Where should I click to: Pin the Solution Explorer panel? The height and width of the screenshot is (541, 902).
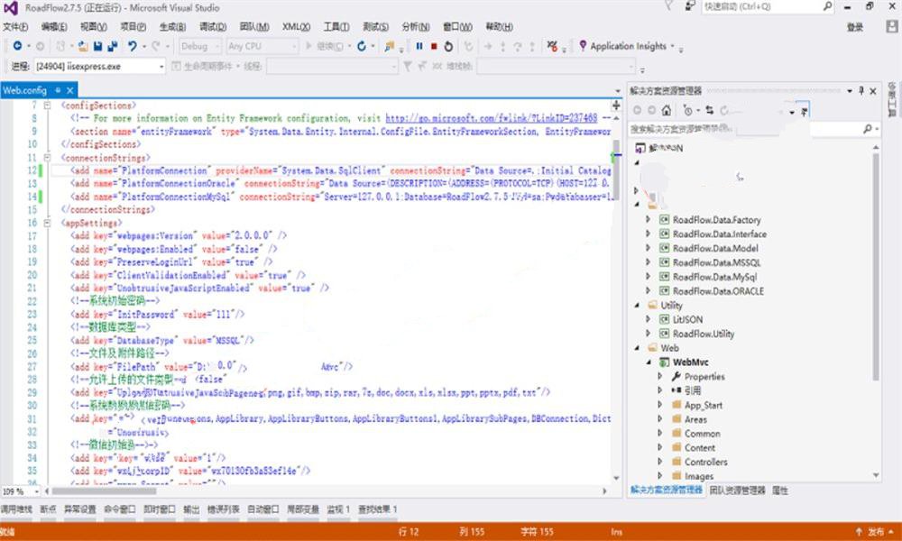861,91
